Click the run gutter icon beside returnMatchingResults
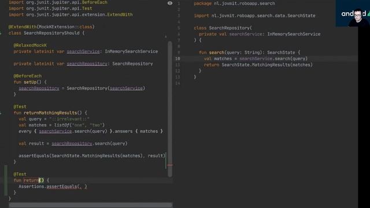370x208 pixels. tap(1, 113)
